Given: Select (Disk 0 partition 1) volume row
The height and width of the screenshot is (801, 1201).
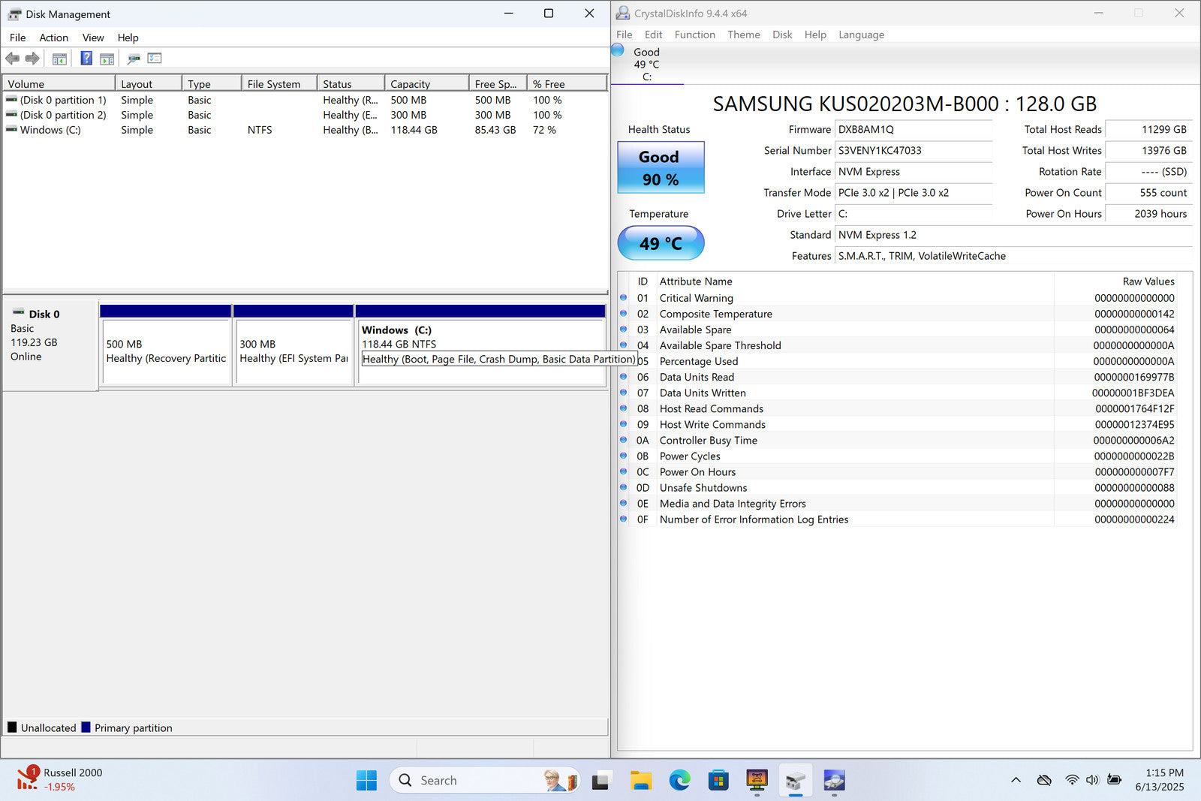Looking at the screenshot, I should tap(305, 100).
